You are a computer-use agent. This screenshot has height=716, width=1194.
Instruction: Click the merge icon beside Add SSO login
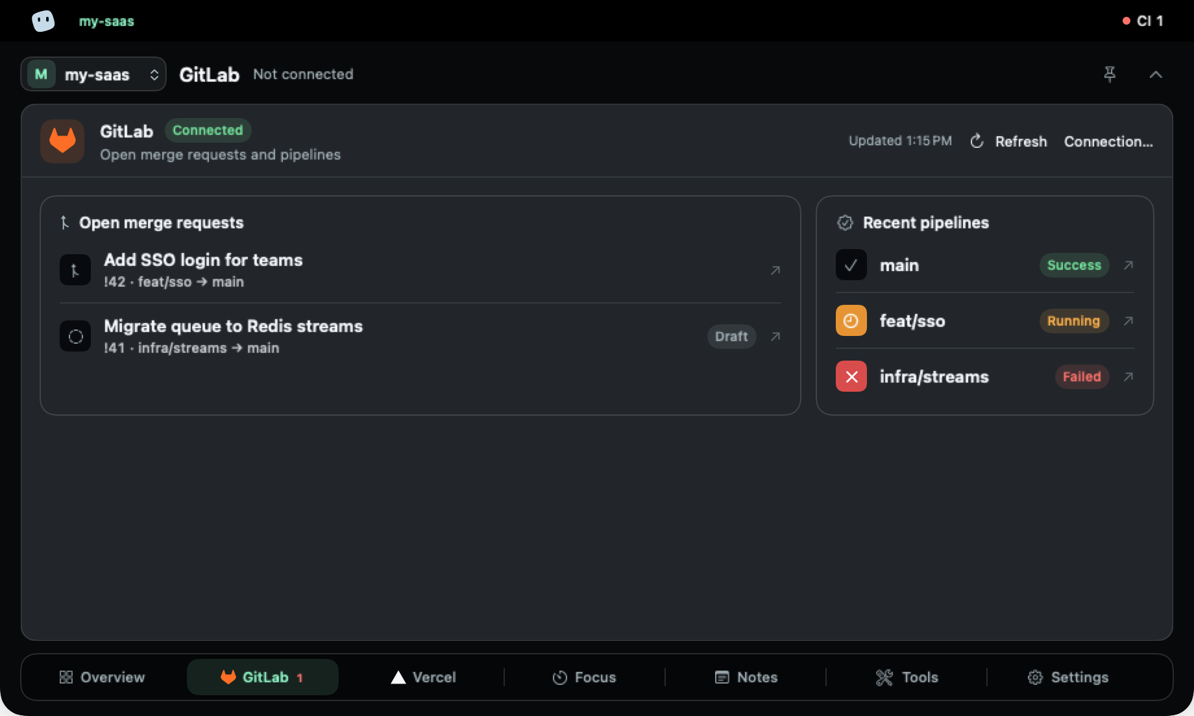tap(75, 270)
